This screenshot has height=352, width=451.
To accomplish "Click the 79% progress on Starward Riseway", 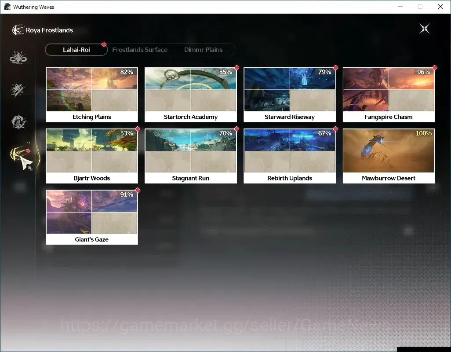I will click(x=324, y=72).
